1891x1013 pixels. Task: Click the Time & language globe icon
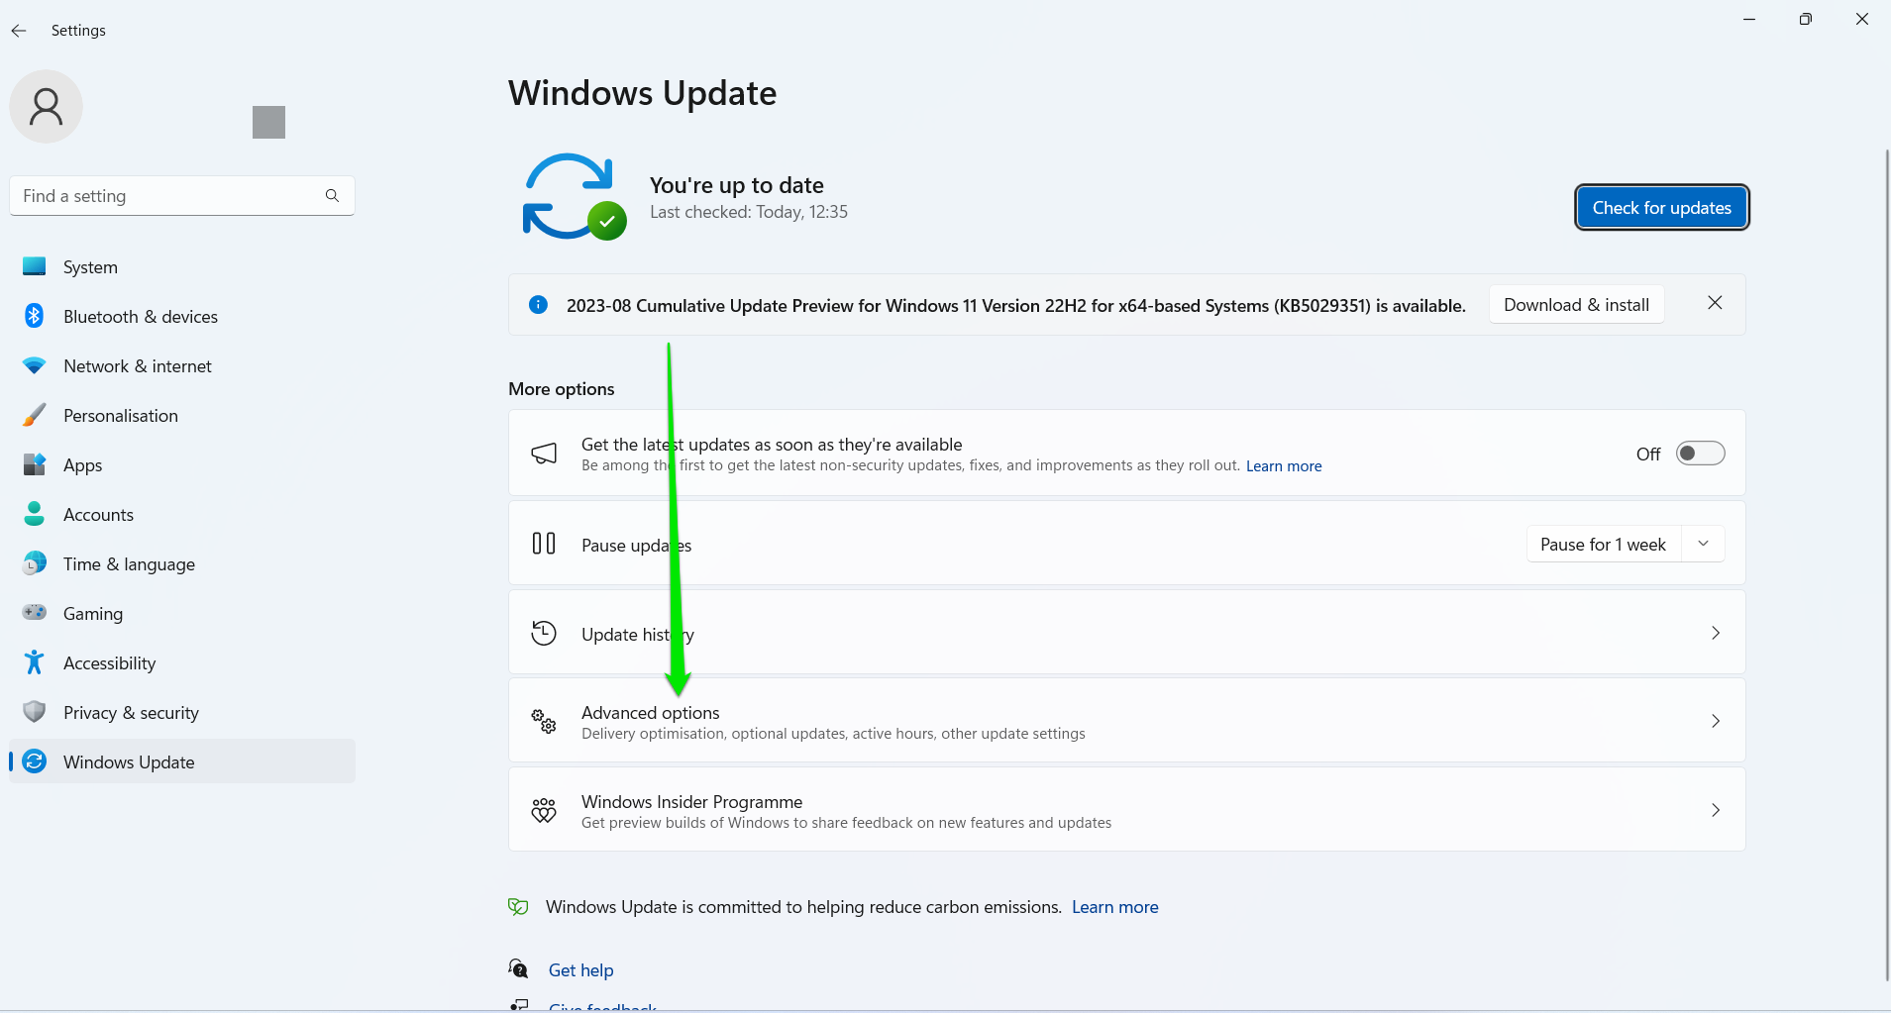(35, 563)
